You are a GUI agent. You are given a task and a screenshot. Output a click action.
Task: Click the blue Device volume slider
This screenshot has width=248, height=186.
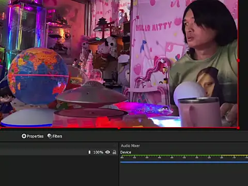pyautogui.click(x=184, y=162)
